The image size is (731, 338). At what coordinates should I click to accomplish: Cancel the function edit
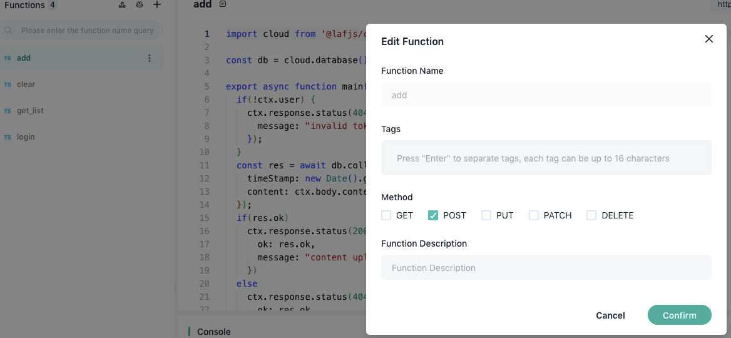(x=610, y=315)
